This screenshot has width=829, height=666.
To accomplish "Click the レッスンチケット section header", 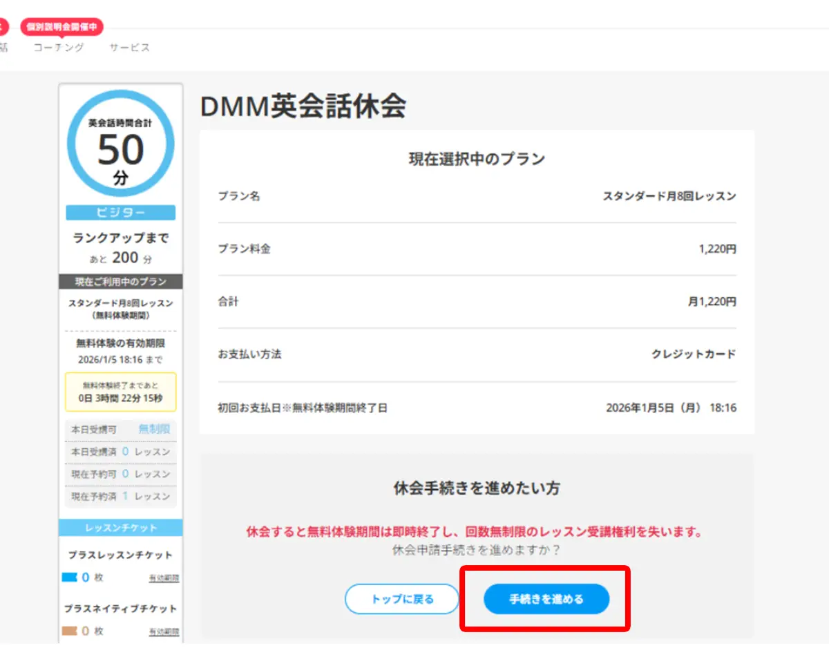I will 120,528.
